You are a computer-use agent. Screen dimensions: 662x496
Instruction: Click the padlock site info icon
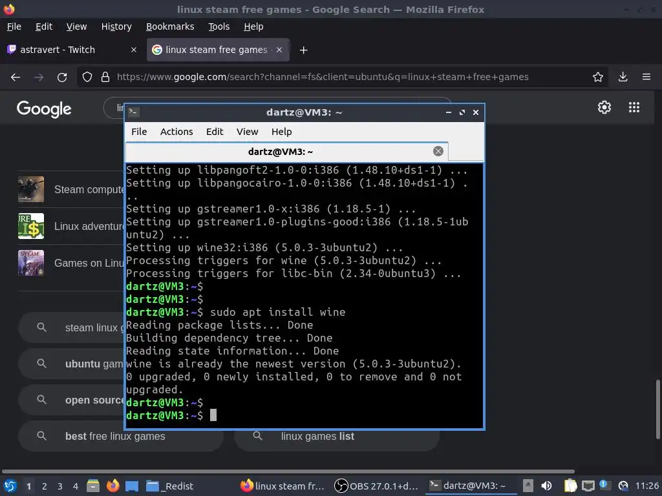point(105,77)
